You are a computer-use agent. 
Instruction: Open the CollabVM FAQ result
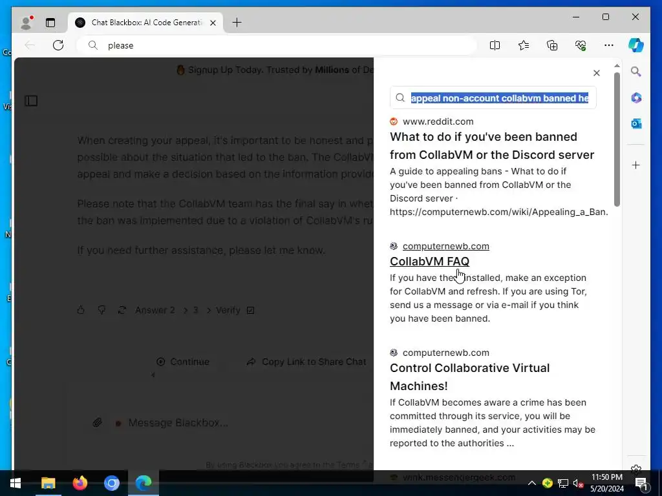click(x=429, y=262)
